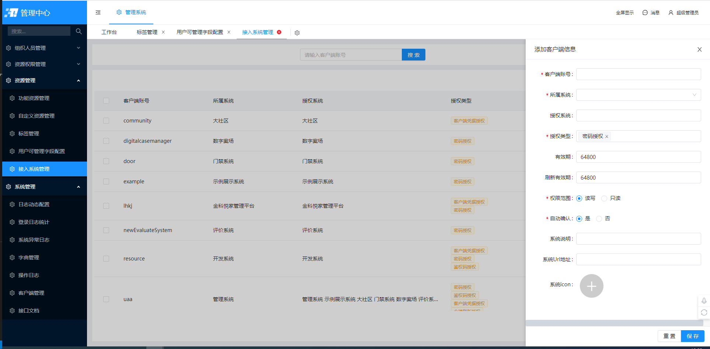Switch to the 用户可管理字段配置 tab
Screen dimensions: 710x349
[x=200, y=32]
